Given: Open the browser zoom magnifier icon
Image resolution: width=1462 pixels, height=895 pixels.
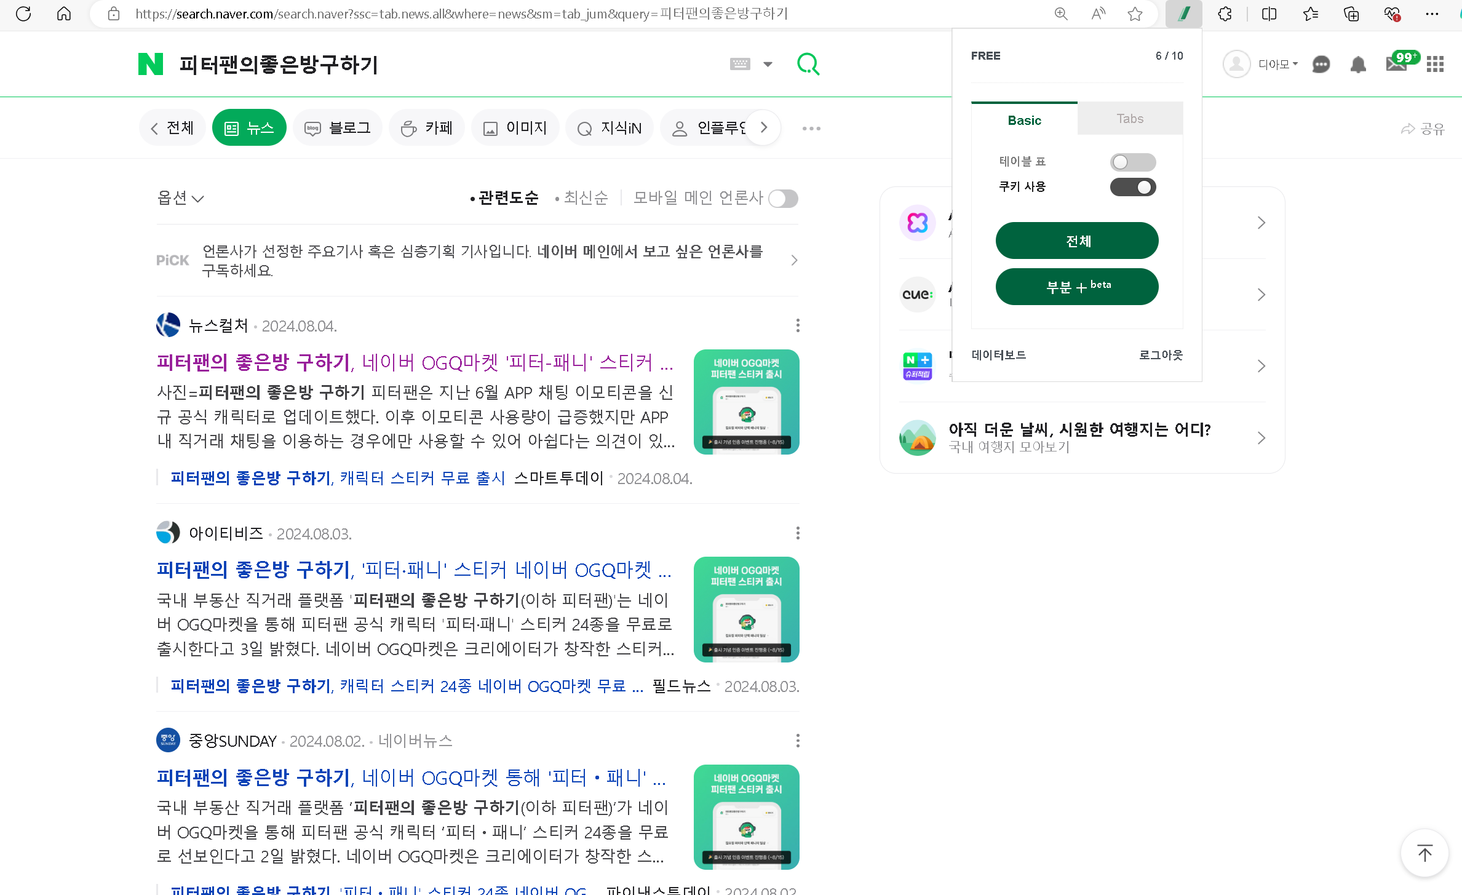Looking at the screenshot, I should [x=1061, y=14].
